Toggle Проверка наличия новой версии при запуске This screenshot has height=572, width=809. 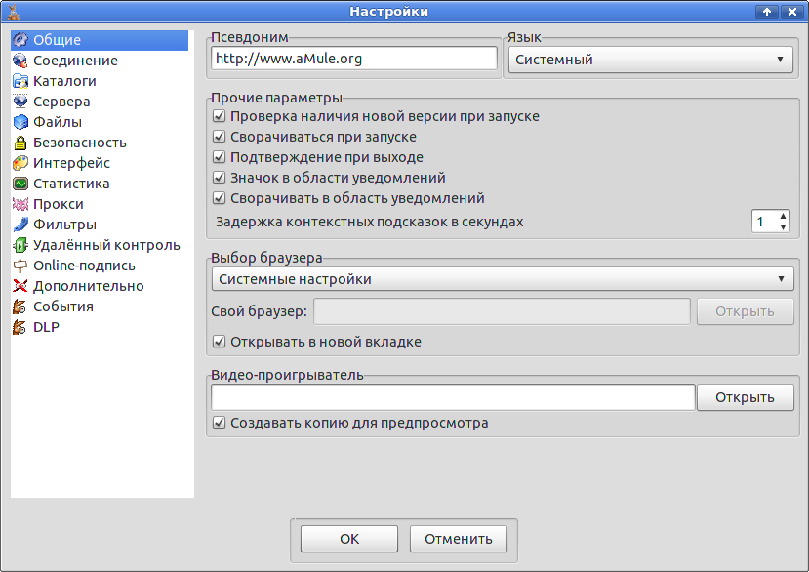pyautogui.click(x=220, y=116)
